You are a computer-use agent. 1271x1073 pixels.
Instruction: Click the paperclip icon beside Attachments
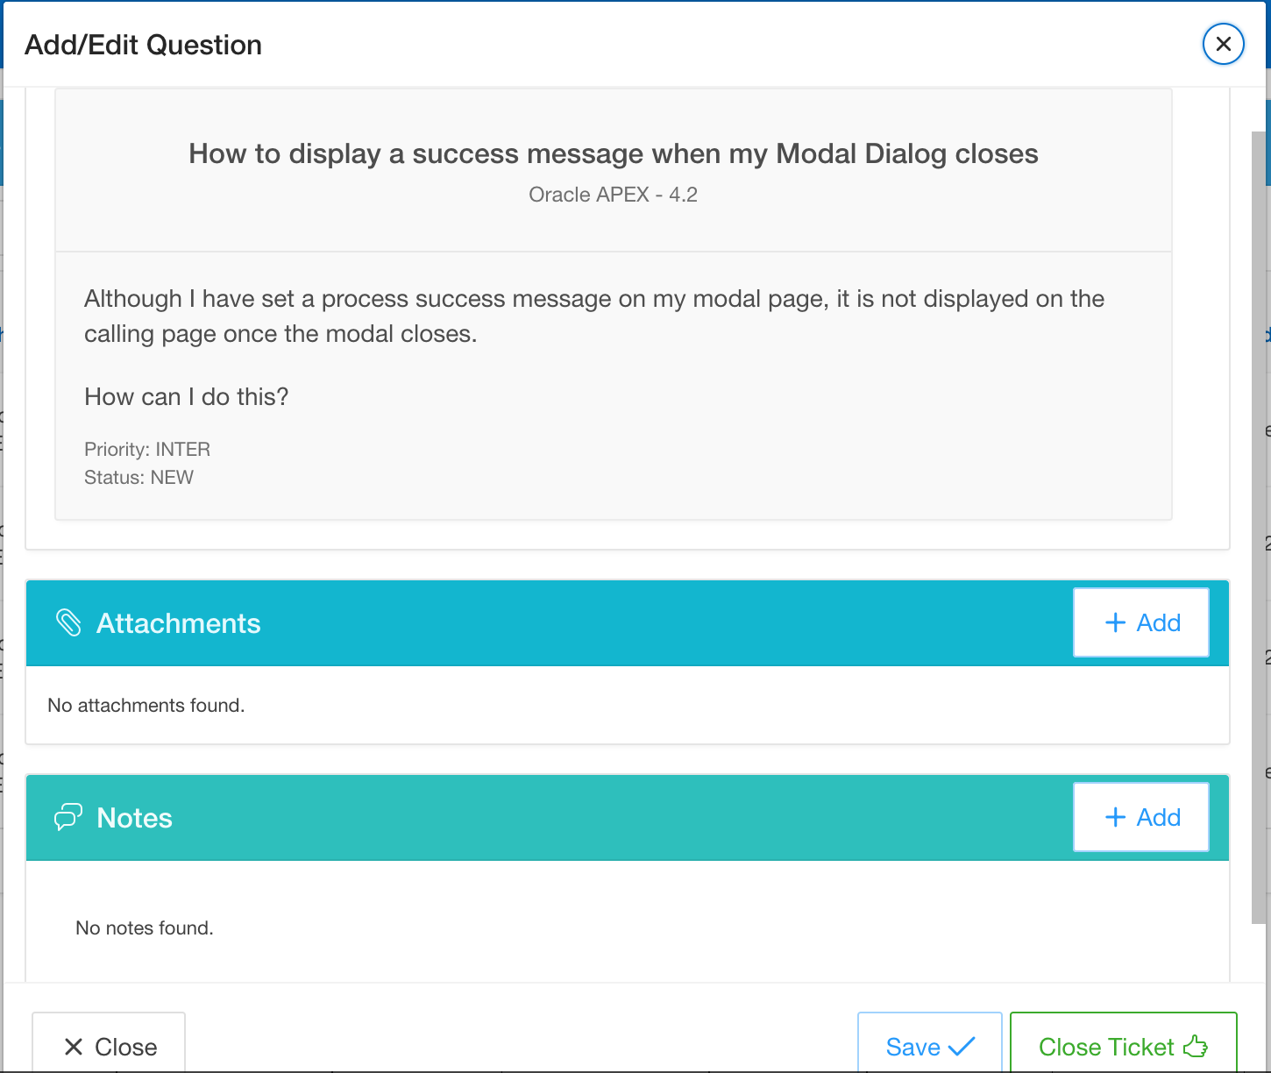point(68,622)
